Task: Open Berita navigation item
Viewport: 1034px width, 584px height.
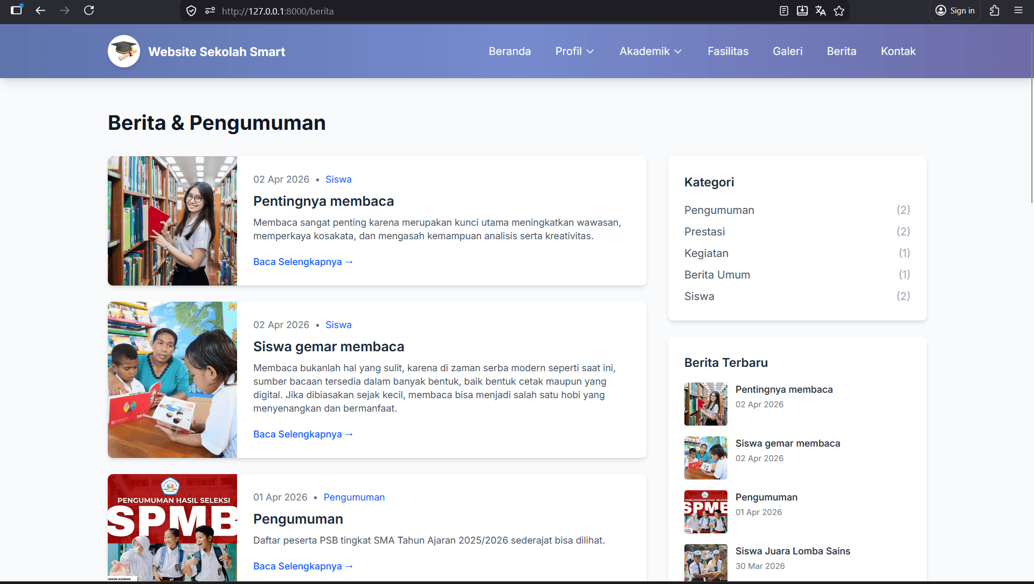Action: pyautogui.click(x=842, y=51)
